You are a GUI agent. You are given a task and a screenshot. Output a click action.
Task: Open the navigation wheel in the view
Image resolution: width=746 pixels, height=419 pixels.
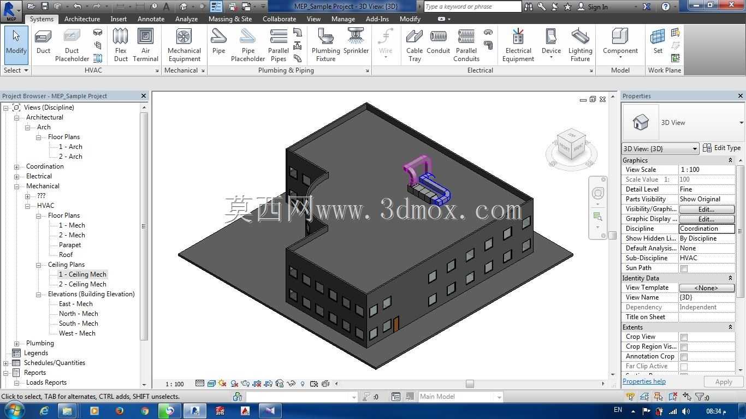pyautogui.click(x=598, y=194)
